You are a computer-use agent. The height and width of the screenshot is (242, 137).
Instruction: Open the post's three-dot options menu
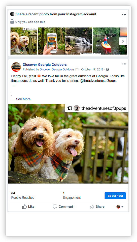pyautogui.click(x=124, y=64)
